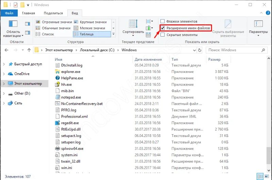Select Professional.xml file
The width and height of the screenshot is (272, 180).
(x=74, y=116)
